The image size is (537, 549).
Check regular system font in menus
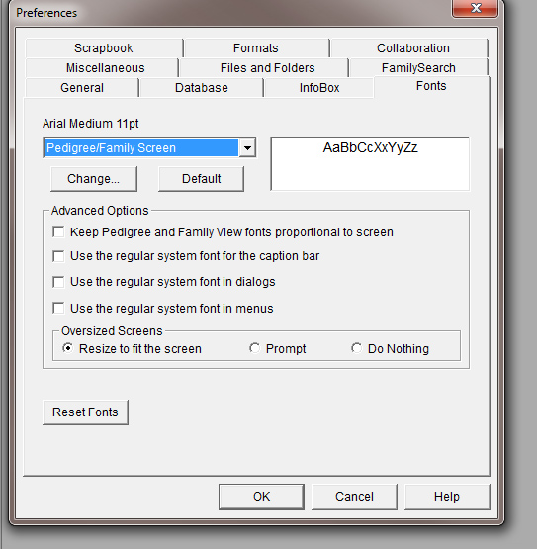58,308
